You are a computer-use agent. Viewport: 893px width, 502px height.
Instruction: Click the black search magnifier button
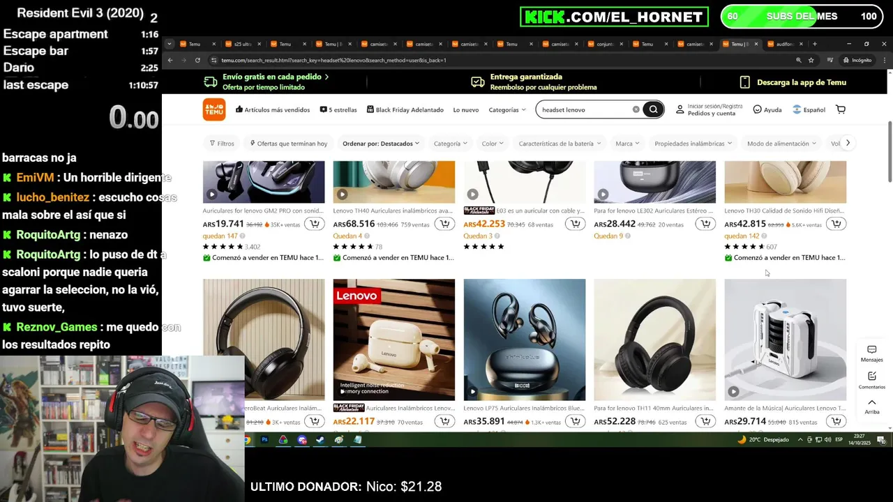[x=653, y=109]
